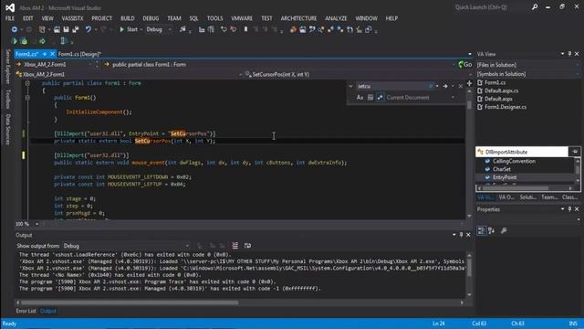The height and width of the screenshot is (329, 584).
Task: Click the Categorized view icon in Properties
Action: pos(481,231)
